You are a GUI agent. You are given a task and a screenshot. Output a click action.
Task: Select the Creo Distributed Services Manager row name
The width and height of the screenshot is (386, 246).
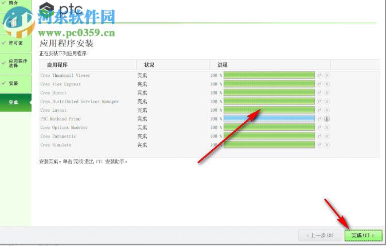[79, 101]
